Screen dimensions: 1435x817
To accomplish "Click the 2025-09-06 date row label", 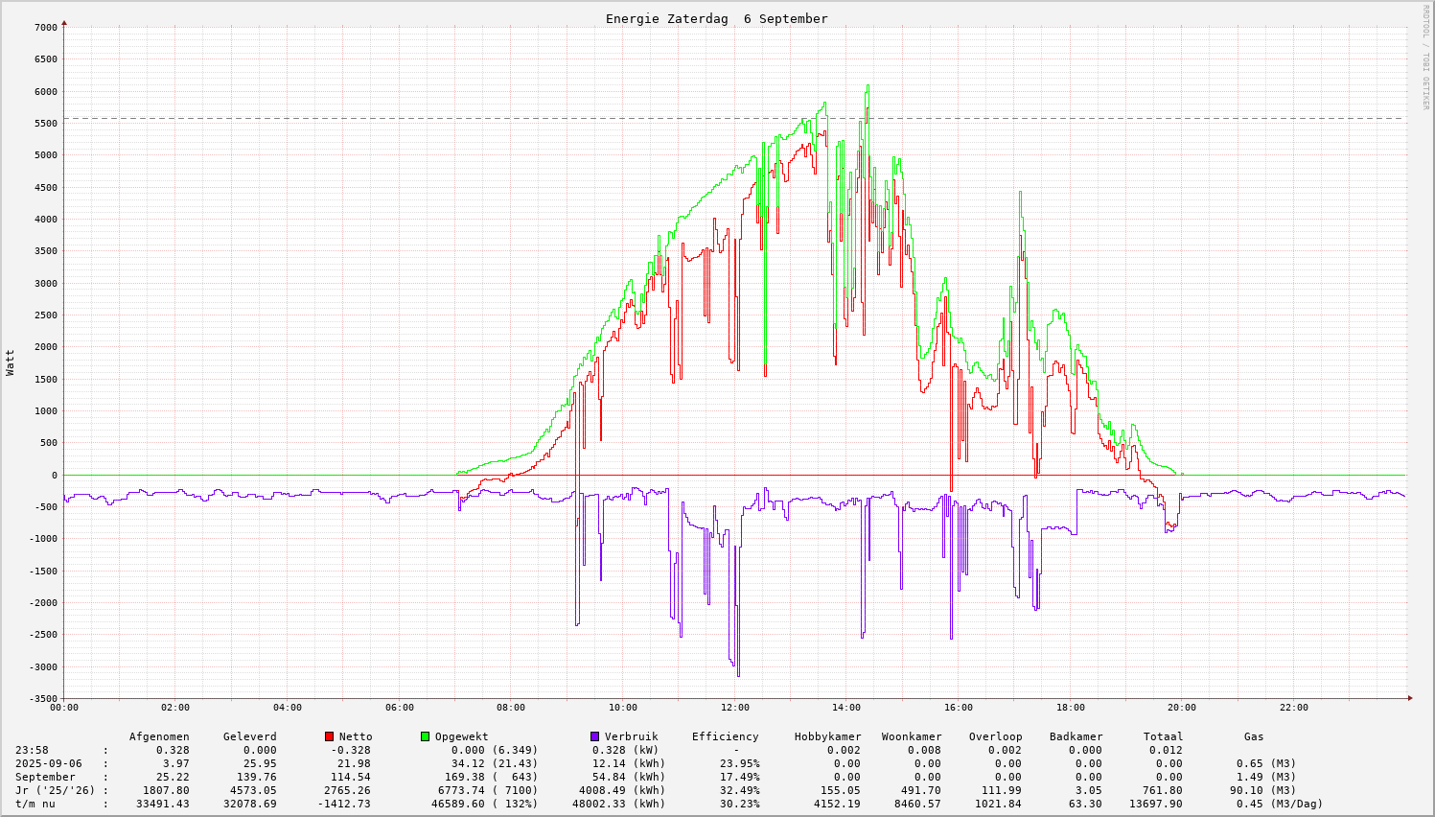I will click(x=48, y=763).
